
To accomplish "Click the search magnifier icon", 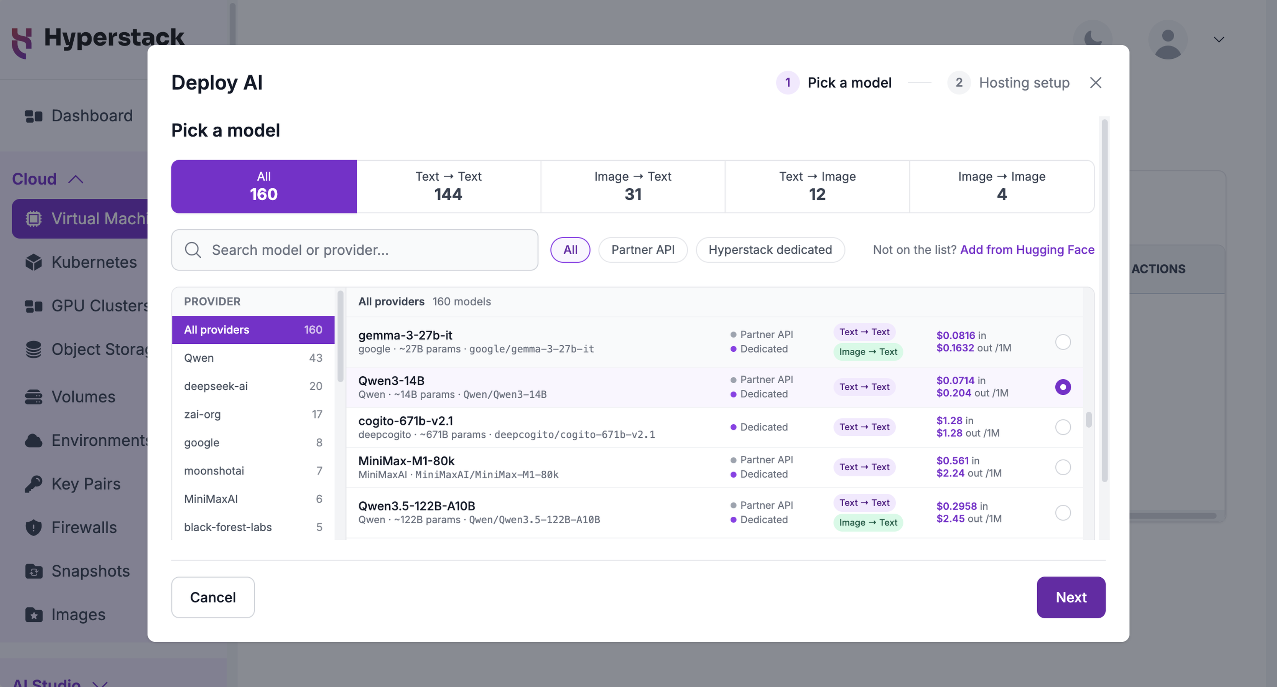I will click(193, 250).
